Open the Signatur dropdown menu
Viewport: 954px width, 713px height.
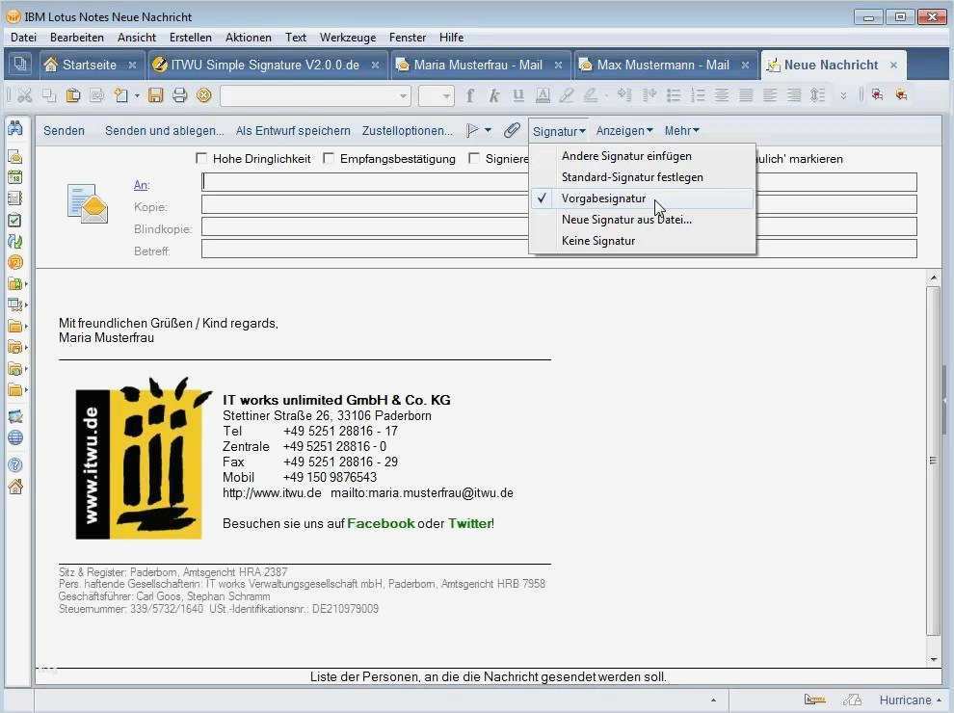(557, 130)
